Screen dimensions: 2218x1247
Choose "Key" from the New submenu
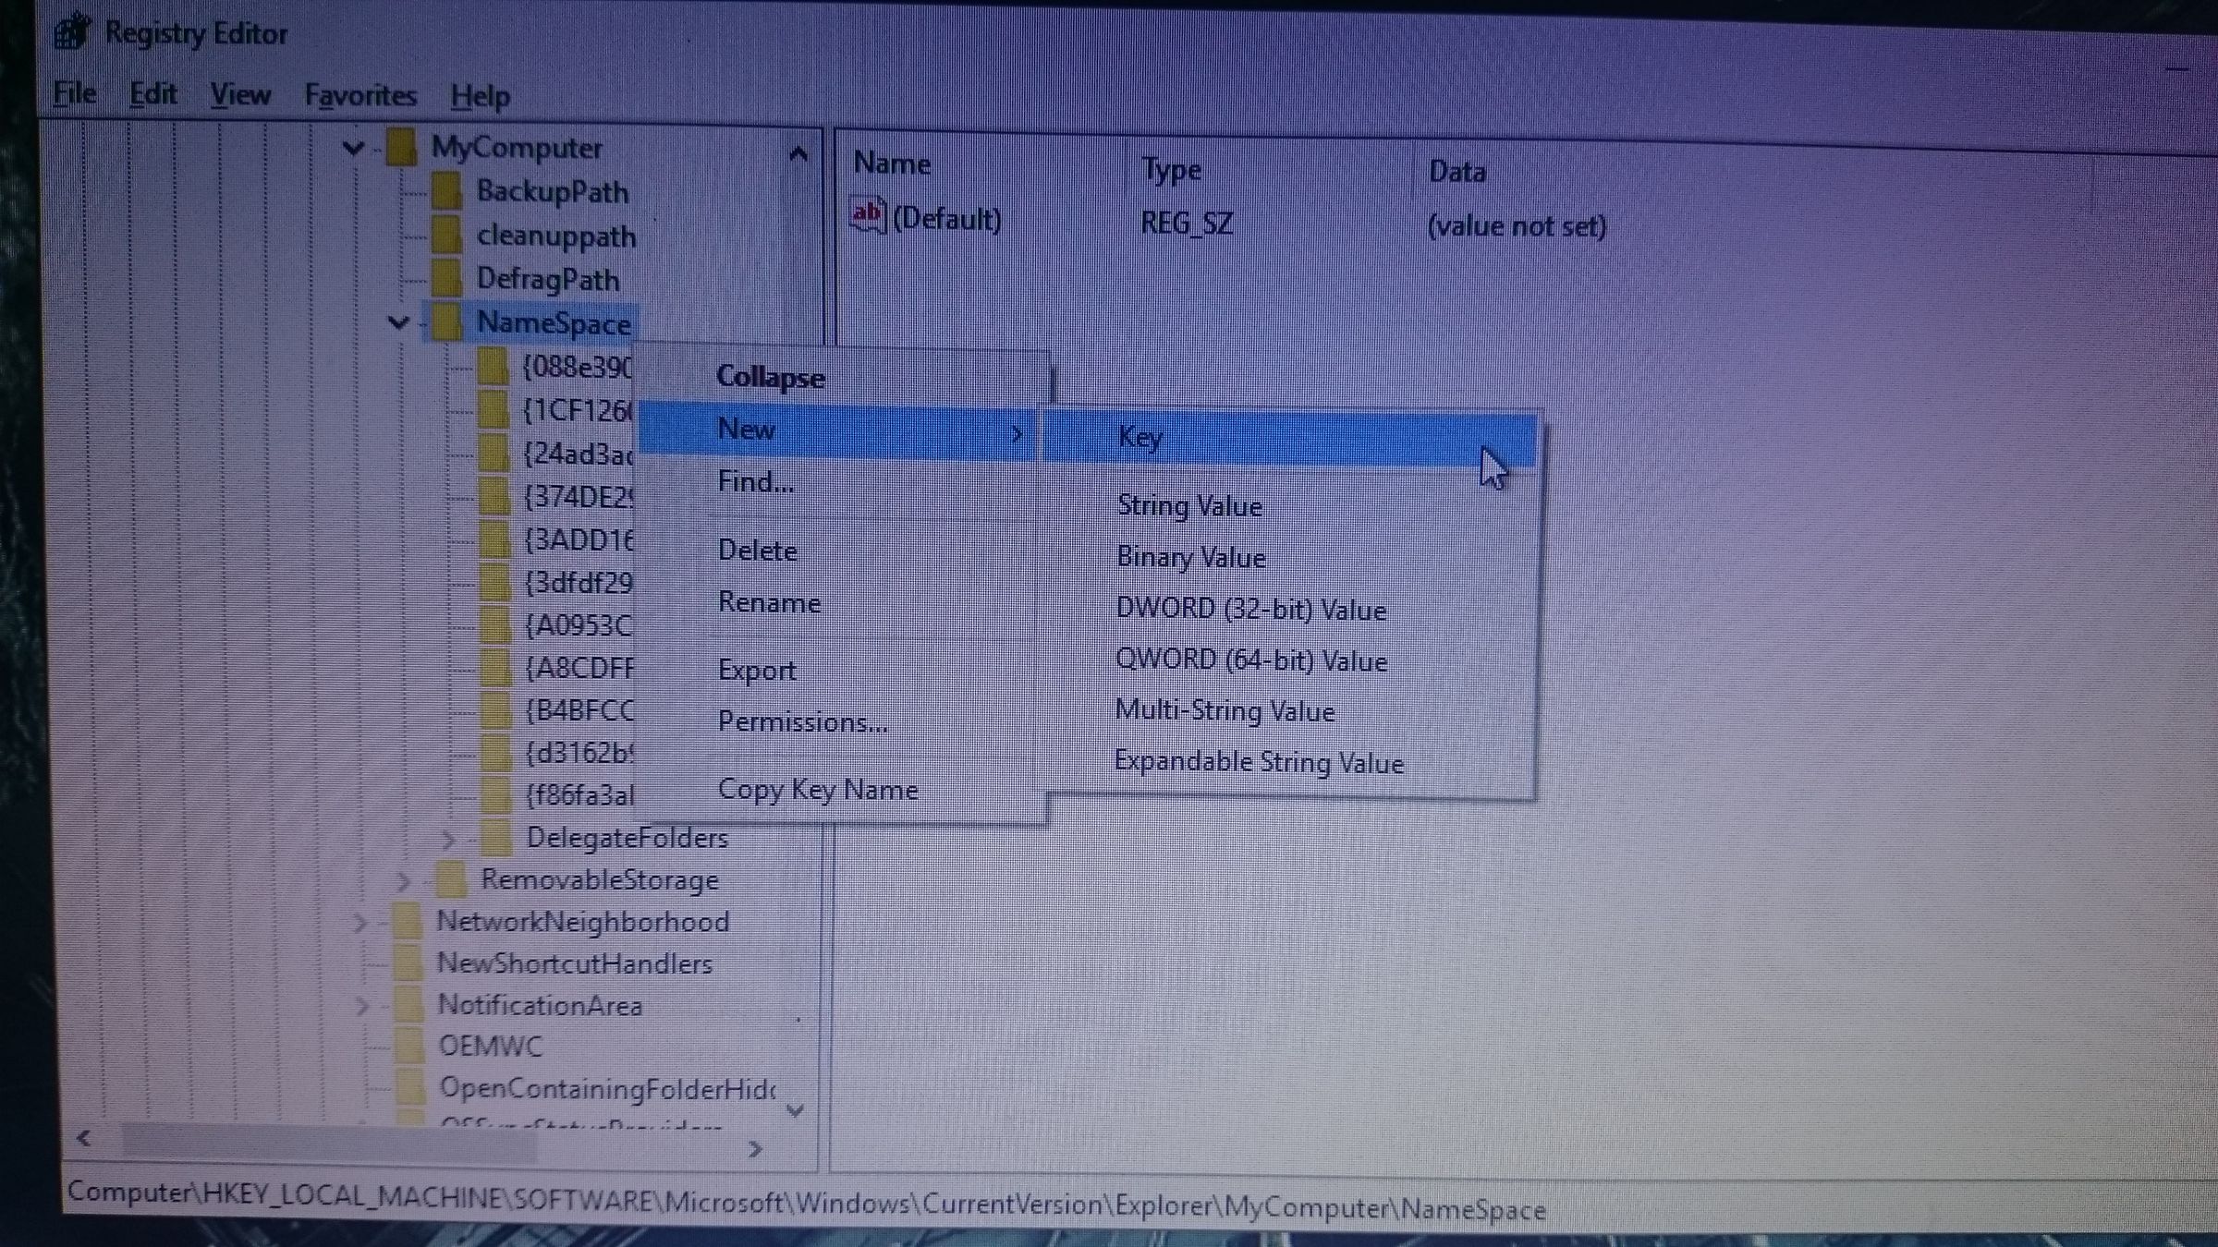click(1140, 436)
